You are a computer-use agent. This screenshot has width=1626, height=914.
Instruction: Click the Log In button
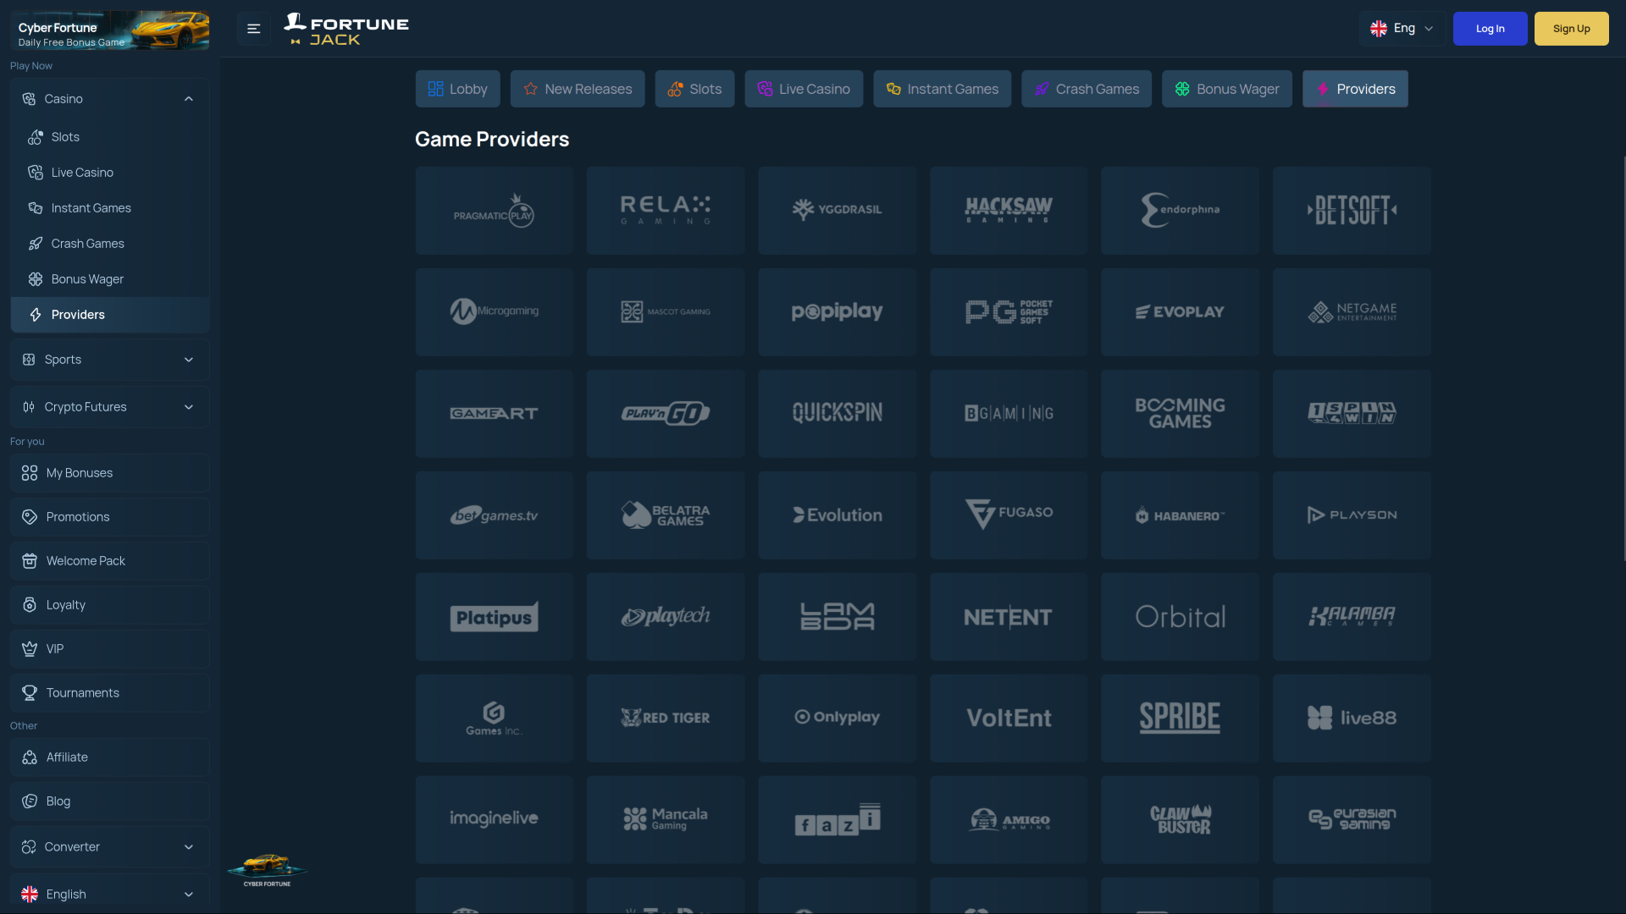click(x=1490, y=29)
